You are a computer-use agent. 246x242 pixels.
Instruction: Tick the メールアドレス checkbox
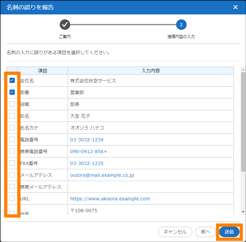[12, 175]
